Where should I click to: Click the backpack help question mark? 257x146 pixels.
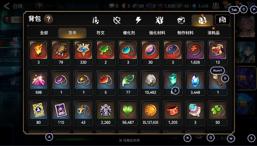[x=49, y=19]
